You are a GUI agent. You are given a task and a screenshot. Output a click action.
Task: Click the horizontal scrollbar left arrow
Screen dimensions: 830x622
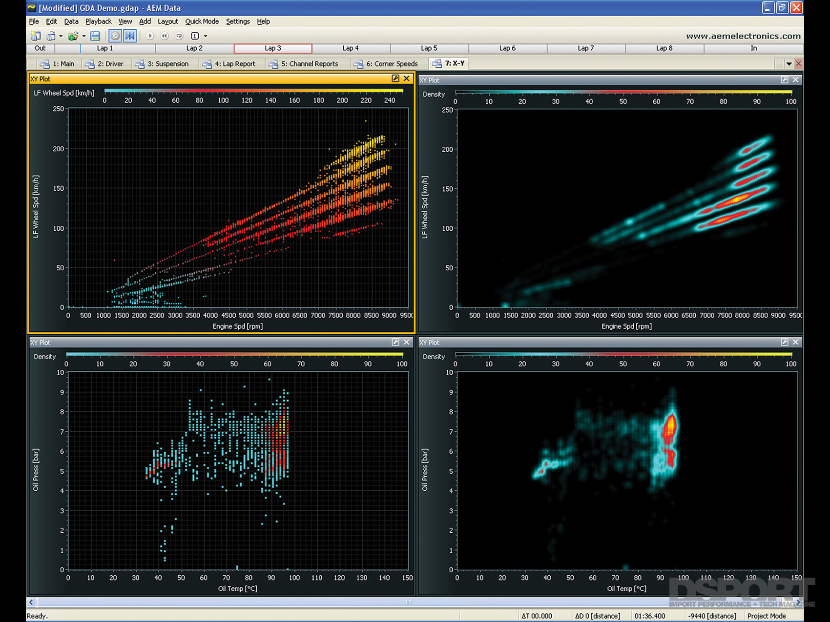[31, 602]
